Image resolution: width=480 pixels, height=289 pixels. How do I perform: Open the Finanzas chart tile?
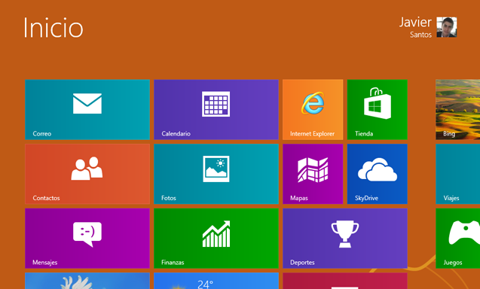[216, 239]
